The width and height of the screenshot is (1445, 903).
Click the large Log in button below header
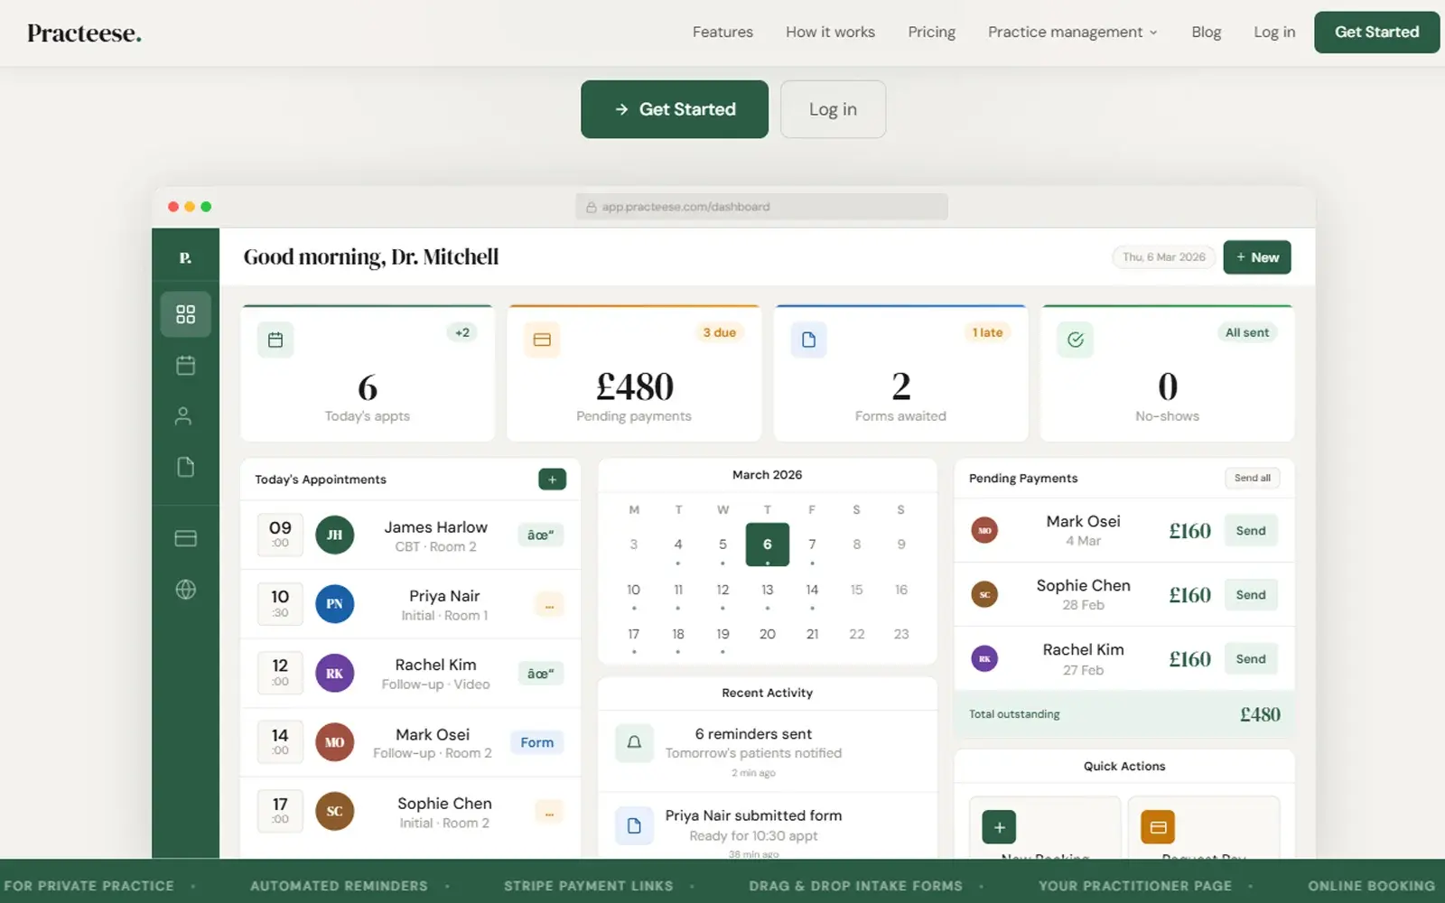click(x=833, y=109)
